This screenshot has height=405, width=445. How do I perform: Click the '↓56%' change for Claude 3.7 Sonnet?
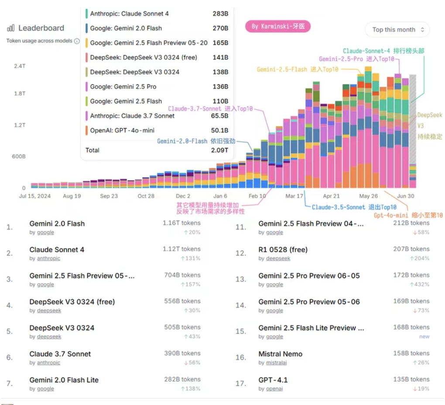(192, 363)
